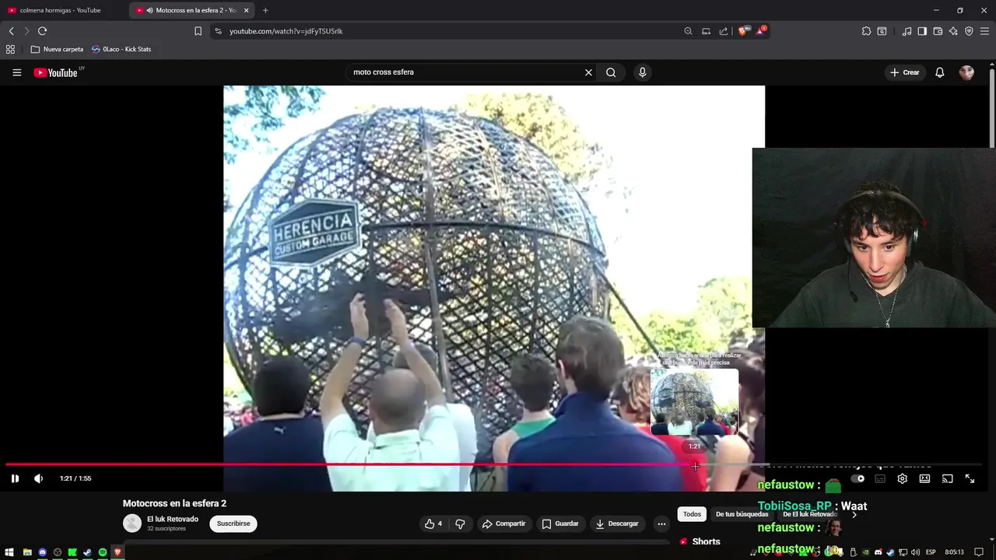Go to YouTube home via logo
996x560 pixels.
(56, 72)
